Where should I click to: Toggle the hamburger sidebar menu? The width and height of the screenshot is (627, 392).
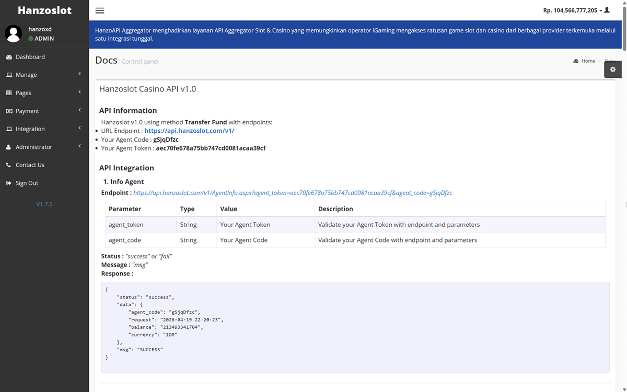pos(100,10)
